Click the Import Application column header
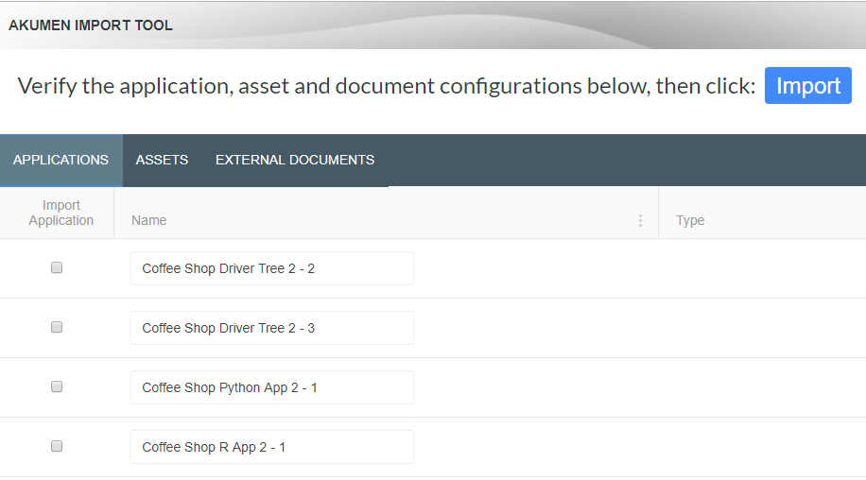This screenshot has width=866, height=480. click(61, 213)
